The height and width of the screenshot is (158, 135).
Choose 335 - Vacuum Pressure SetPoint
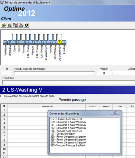(x=68, y=145)
